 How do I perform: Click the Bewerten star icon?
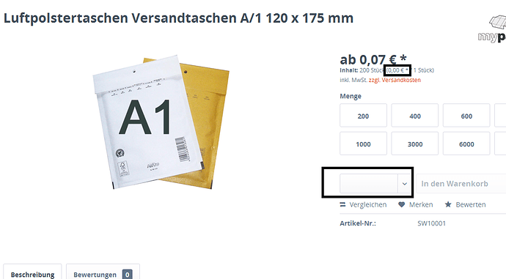tap(448, 204)
